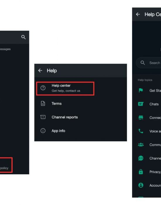This screenshot has height=205, width=161.
Task: Click the Help Center search field
Action: coord(149,63)
